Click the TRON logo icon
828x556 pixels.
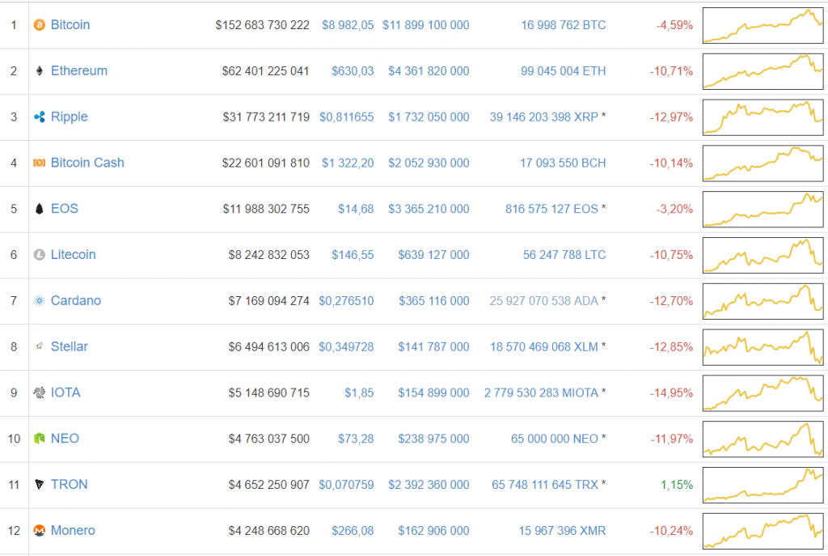(x=39, y=485)
